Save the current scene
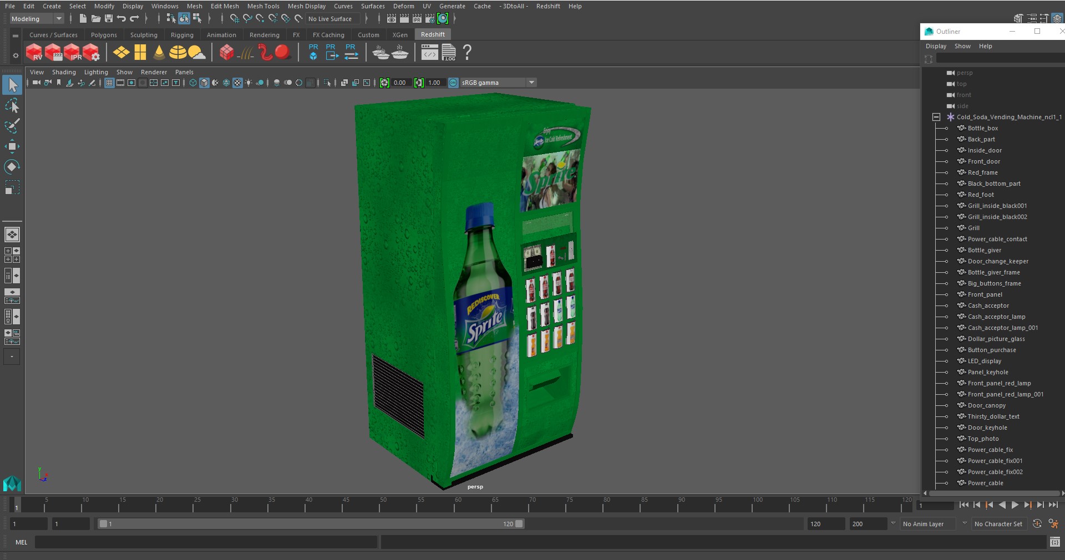This screenshot has height=560, width=1065. (x=108, y=18)
